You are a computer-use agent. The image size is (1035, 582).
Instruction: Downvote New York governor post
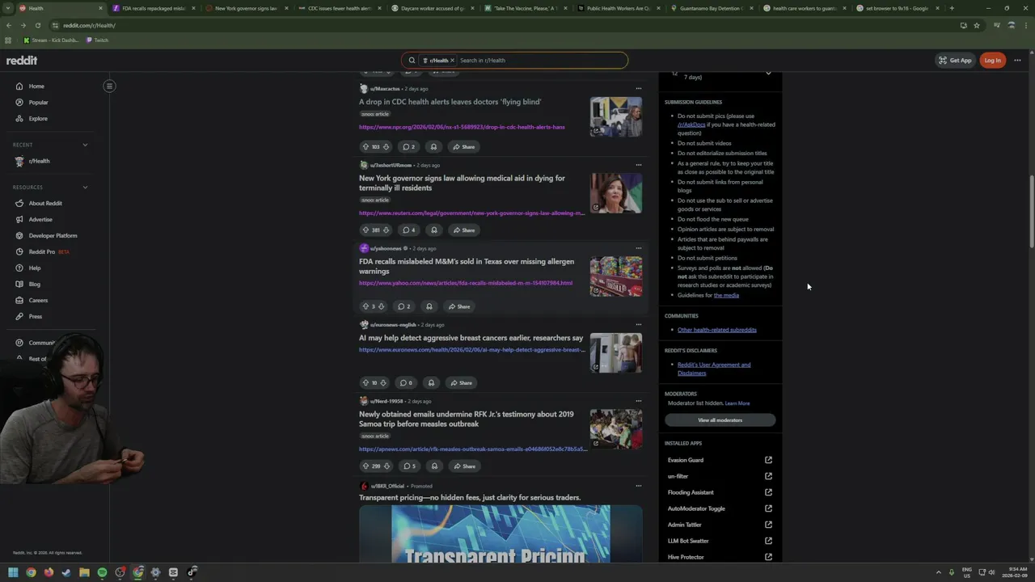[x=386, y=230]
